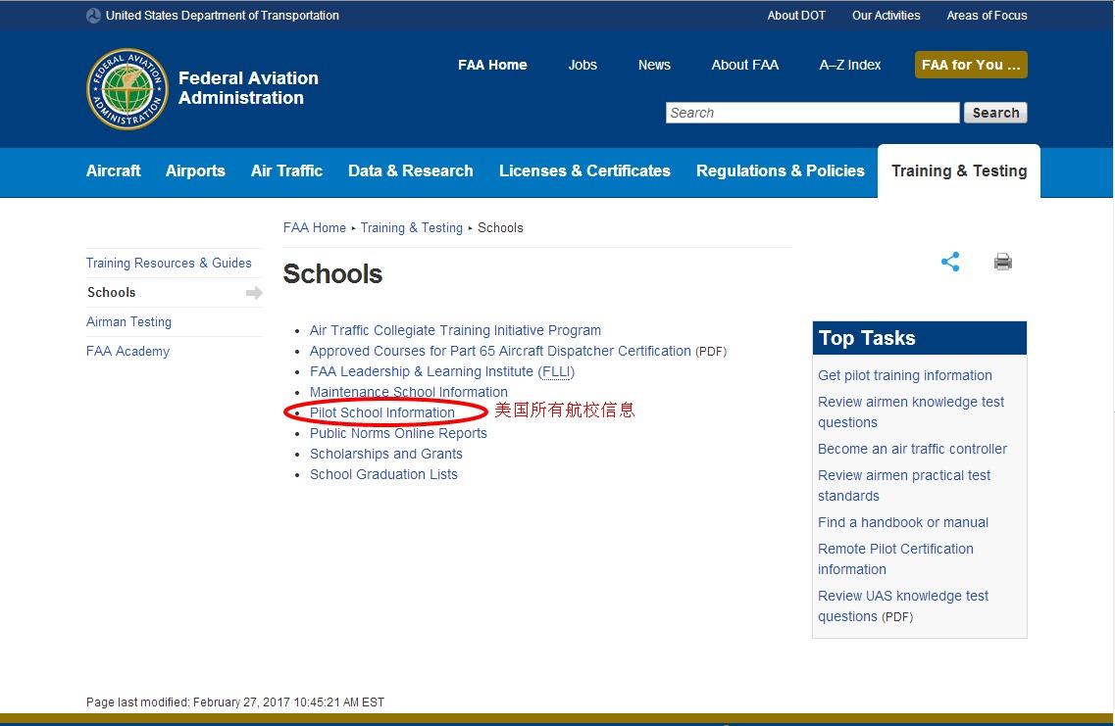Open FAA Academy sidebar link
This screenshot has height=726, width=1115.
(x=128, y=351)
